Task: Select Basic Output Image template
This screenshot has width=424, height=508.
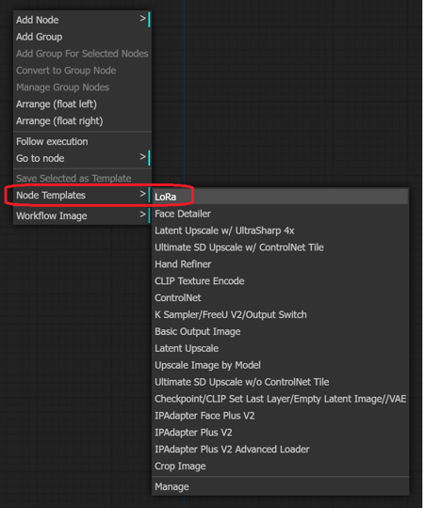Action: coord(280,331)
